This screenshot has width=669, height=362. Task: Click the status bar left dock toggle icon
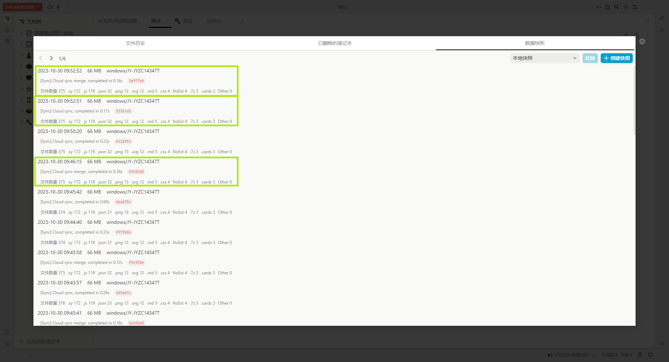tap(30, 355)
